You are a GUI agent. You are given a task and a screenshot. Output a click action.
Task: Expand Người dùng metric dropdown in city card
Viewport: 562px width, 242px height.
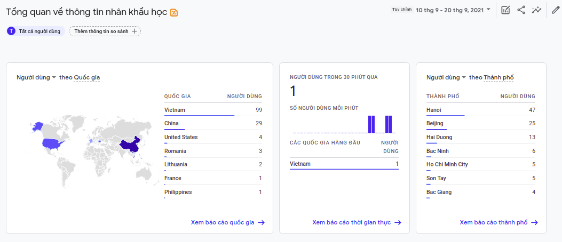coord(446,78)
